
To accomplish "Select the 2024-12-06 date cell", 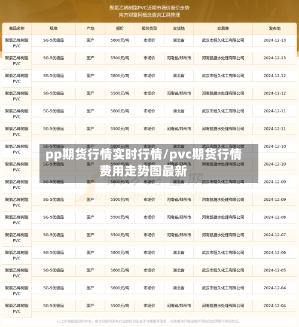I will click(x=274, y=252).
